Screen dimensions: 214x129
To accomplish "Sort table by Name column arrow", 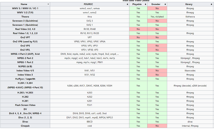I will 48,4.
